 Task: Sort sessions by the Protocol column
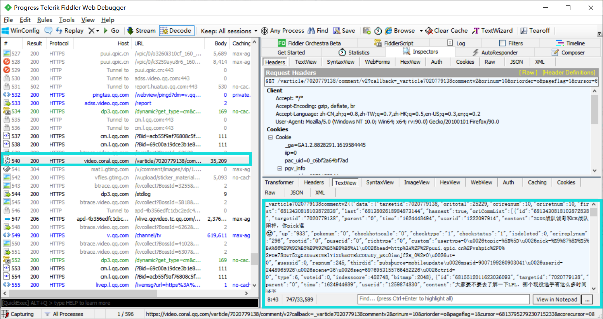tap(59, 43)
